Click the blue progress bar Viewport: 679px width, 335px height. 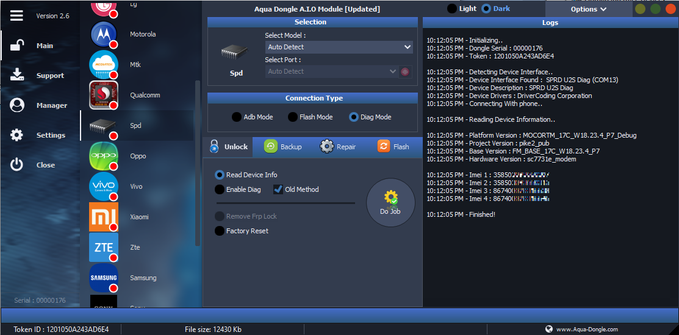(339, 315)
